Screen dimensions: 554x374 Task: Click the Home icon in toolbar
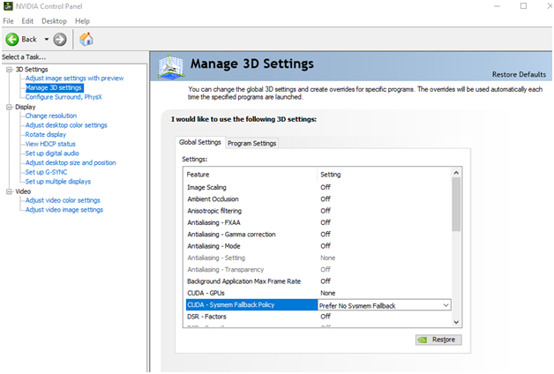(x=86, y=39)
